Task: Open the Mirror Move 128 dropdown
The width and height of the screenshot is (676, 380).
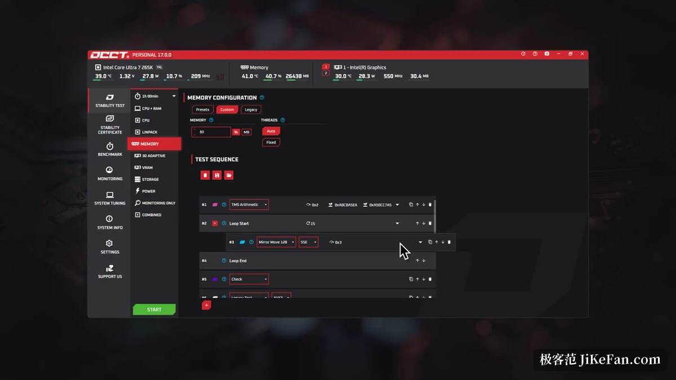Action: [x=276, y=242]
